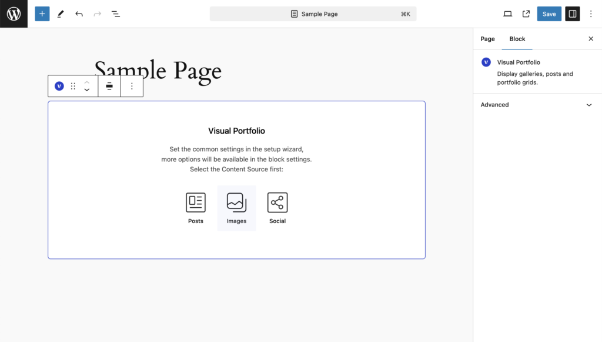
Task: Click the Redo arrow
Action: [x=98, y=14]
